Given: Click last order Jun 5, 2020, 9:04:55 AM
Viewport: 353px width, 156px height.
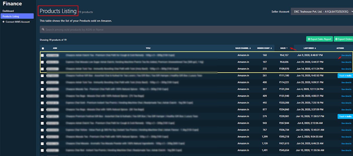Looking at the screenshot, I should tap(310, 137).
